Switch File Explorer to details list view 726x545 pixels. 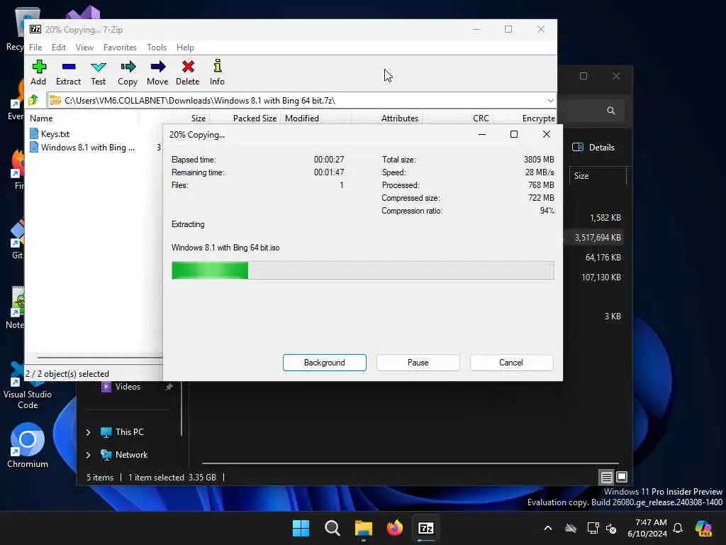click(606, 477)
